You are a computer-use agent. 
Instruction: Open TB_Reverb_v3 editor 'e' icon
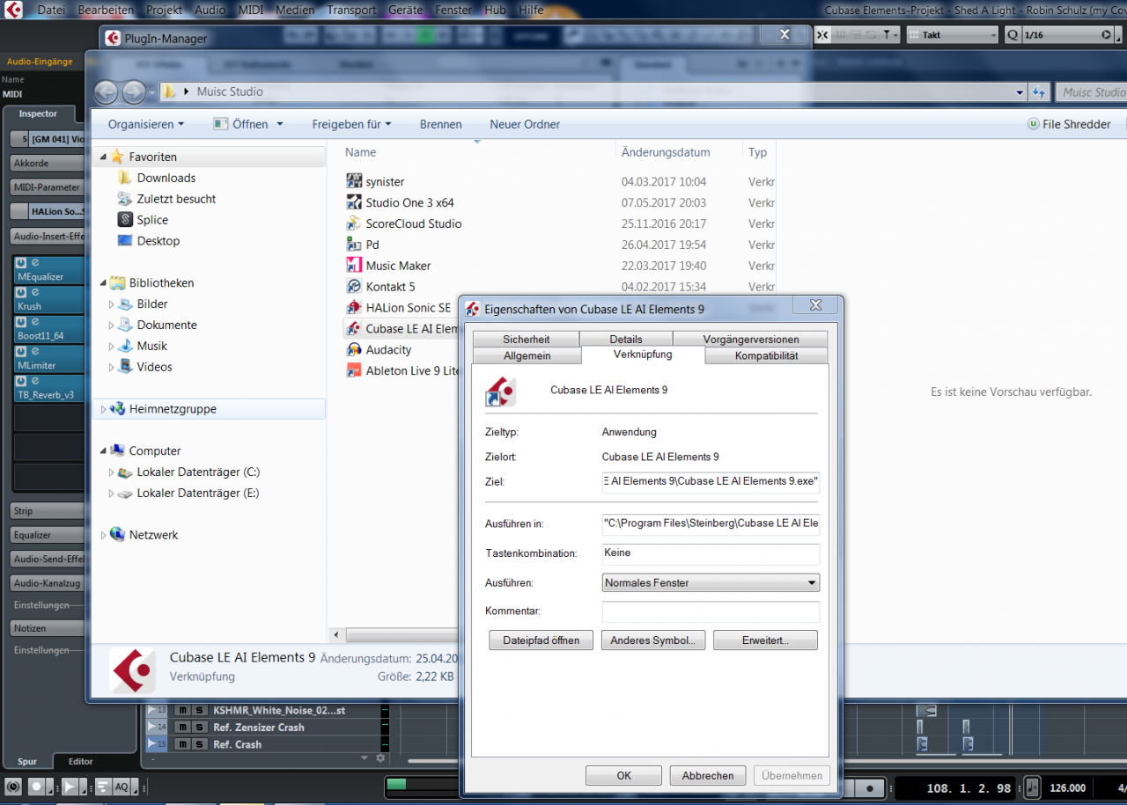[35, 381]
